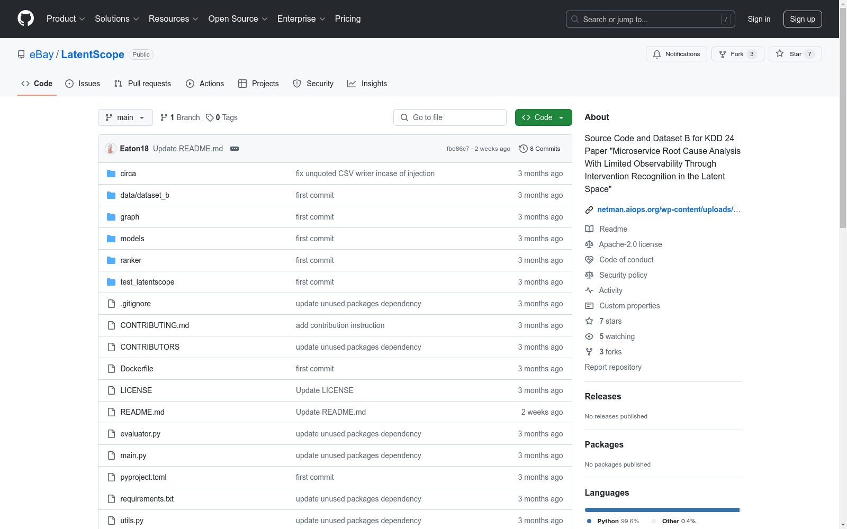This screenshot has width=847, height=529.
Task: Click the book icon next to Readme
Action: pyautogui.click(x=589, y=229)
